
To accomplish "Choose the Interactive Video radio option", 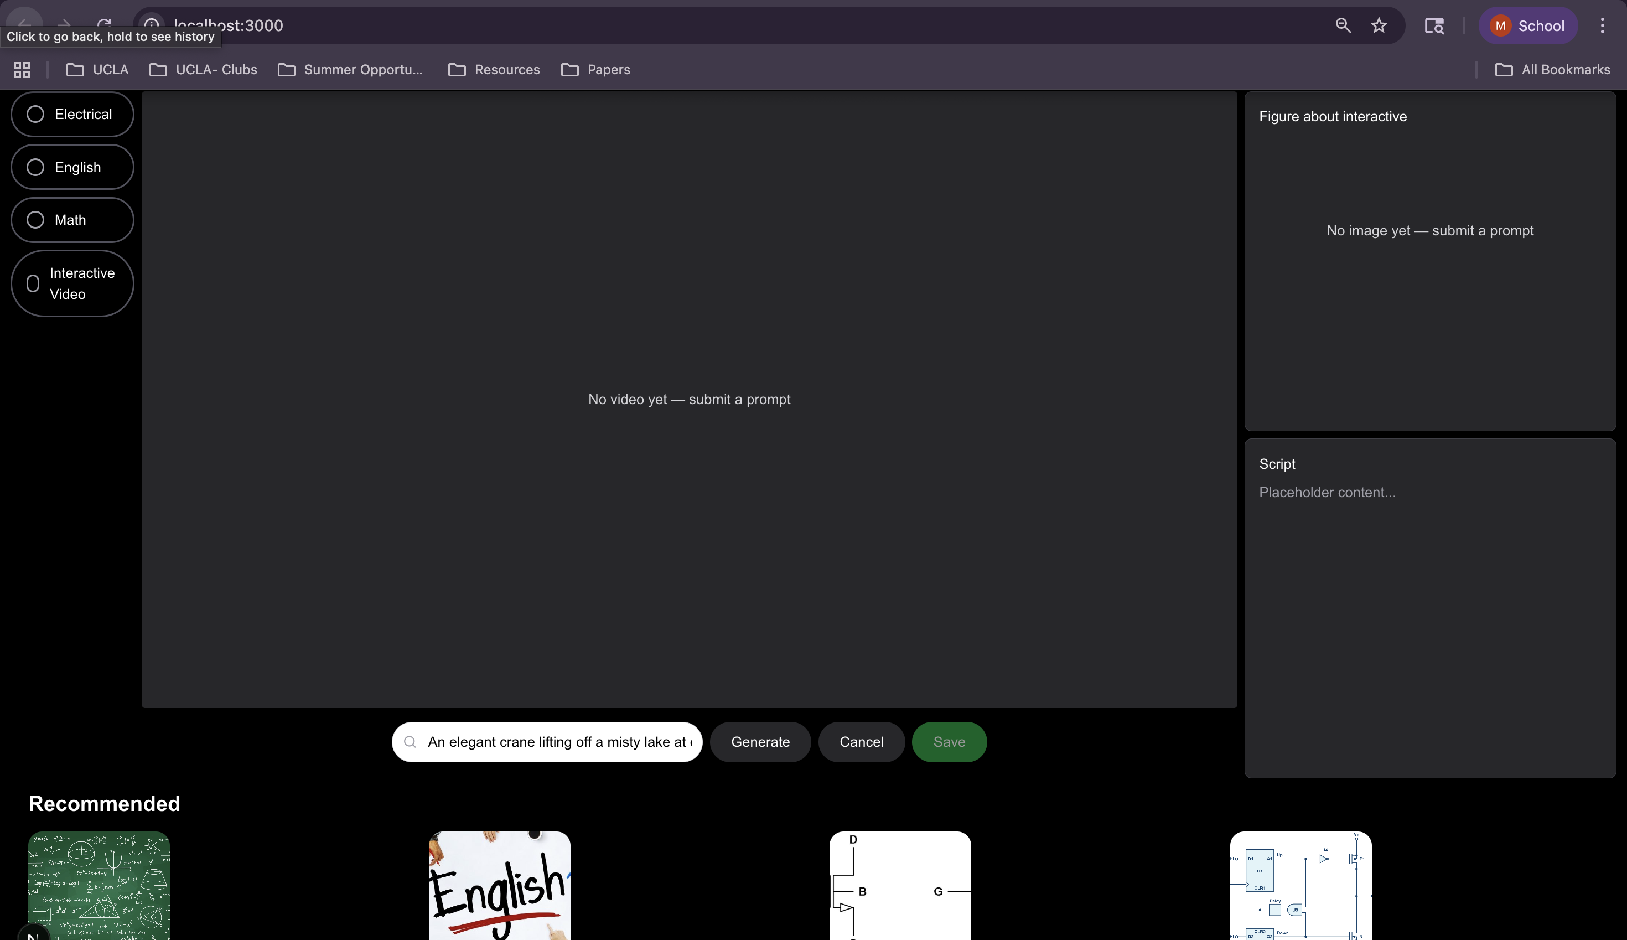I will point(33,283).
